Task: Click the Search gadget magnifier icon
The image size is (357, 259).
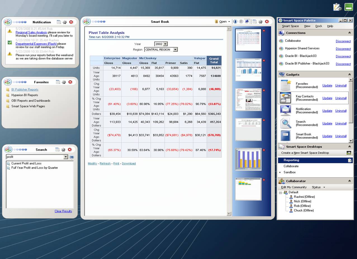Action: pos(286,123)
